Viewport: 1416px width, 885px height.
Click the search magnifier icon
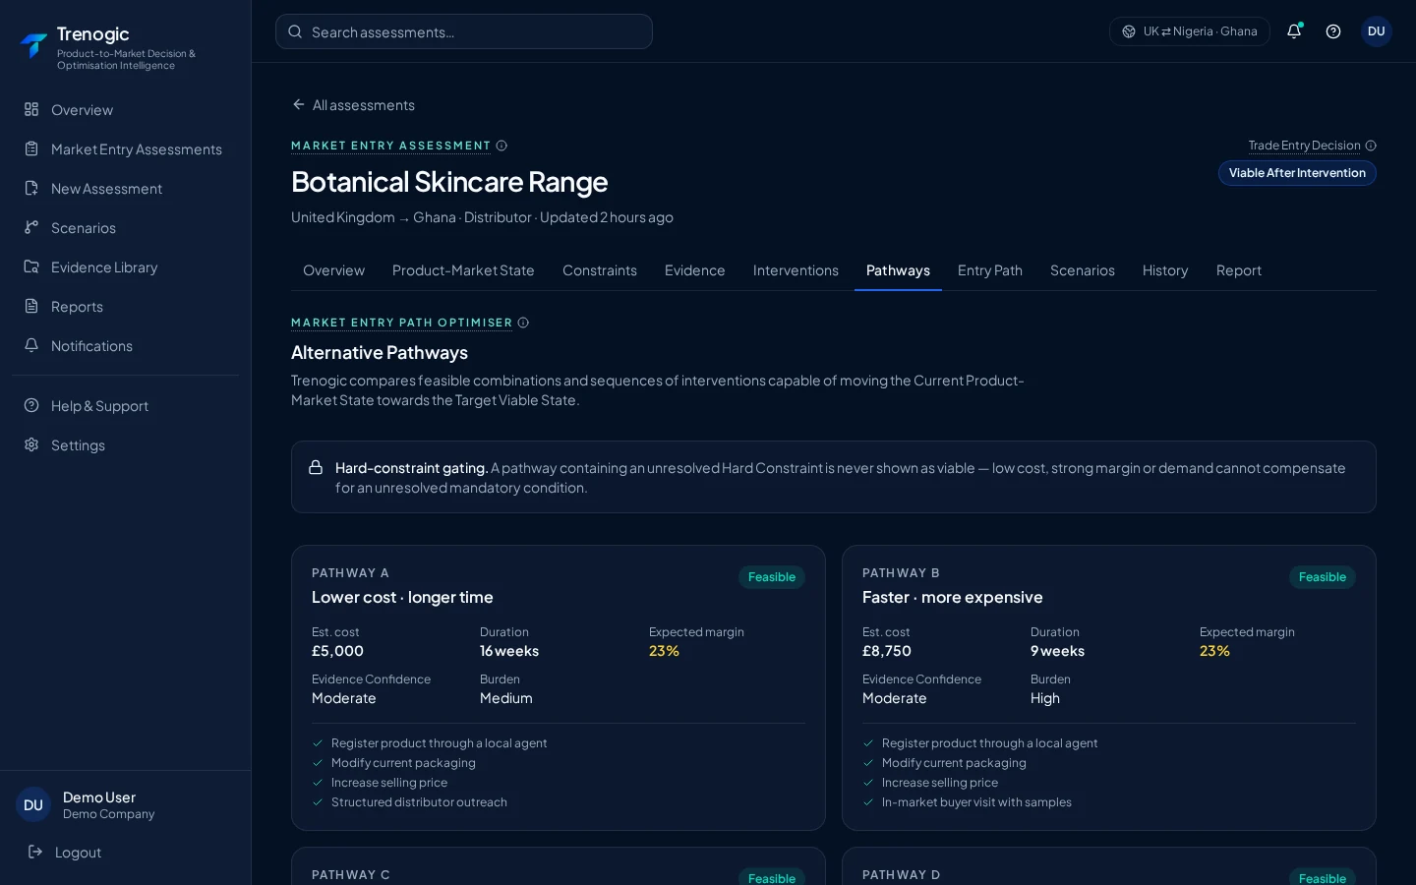point(295,31)
